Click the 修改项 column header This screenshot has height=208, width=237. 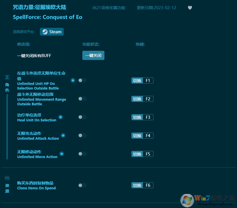coord(24,44)
